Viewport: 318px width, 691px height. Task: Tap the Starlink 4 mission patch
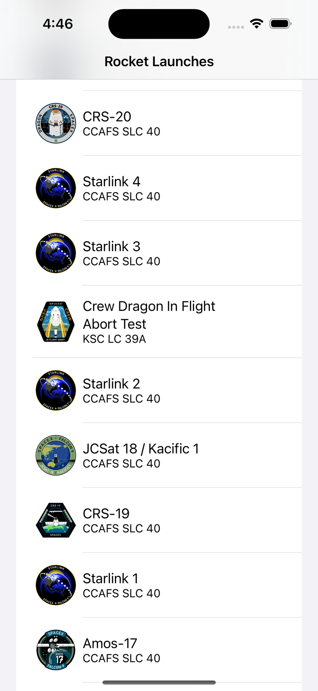pos(56,188)
